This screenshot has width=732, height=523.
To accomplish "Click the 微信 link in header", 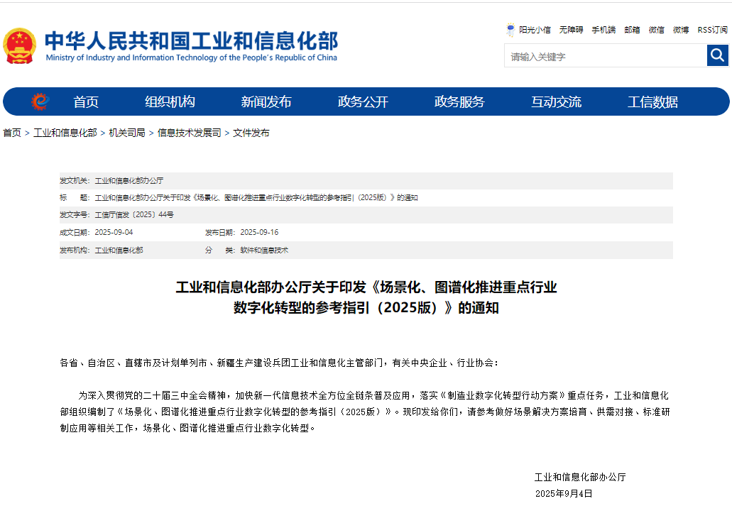I will click(657, 30).
